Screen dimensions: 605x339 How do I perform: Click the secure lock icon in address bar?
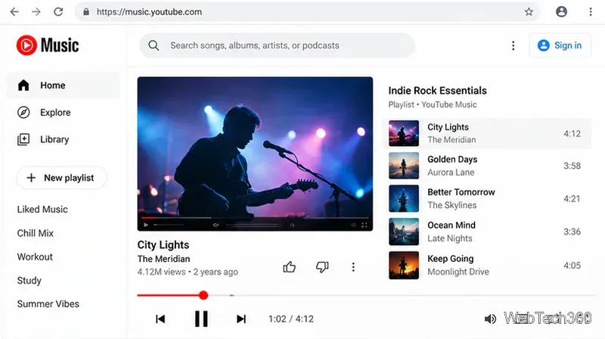tap(86, 12)
